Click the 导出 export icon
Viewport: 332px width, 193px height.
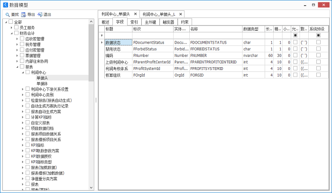click(x=23, y=15)
